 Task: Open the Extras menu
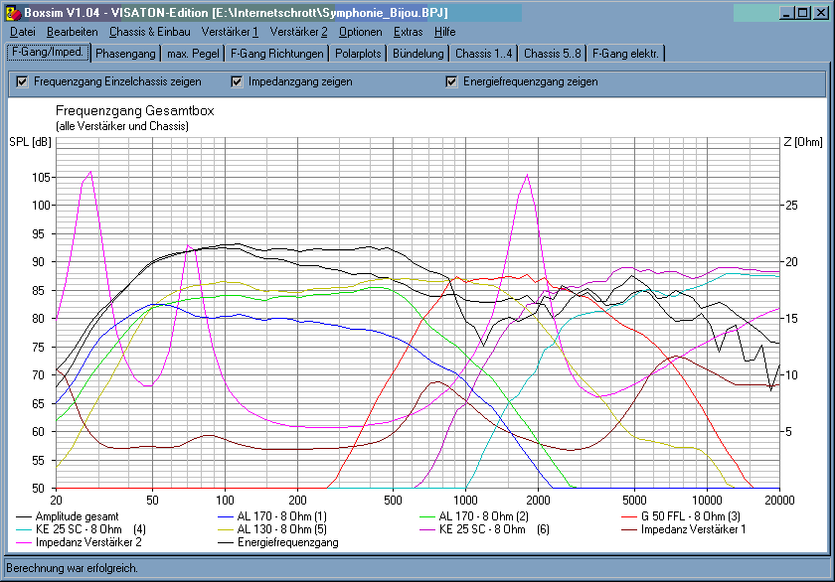click(x=408, y=32)
